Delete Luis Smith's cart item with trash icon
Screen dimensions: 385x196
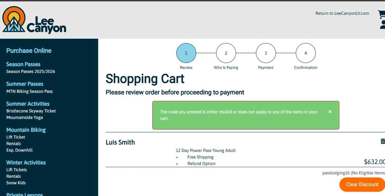pyautogui.click(x=383, y=141)
